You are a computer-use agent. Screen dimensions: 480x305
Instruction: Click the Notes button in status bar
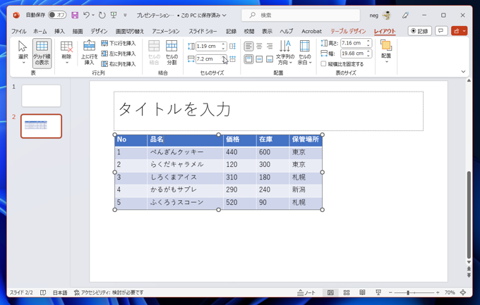(x=306, y=292)
